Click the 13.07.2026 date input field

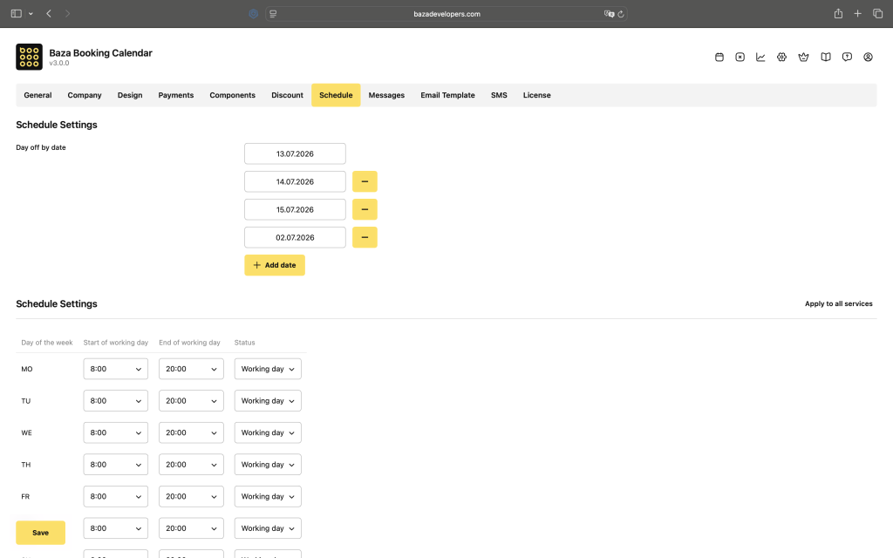point(295,153)
